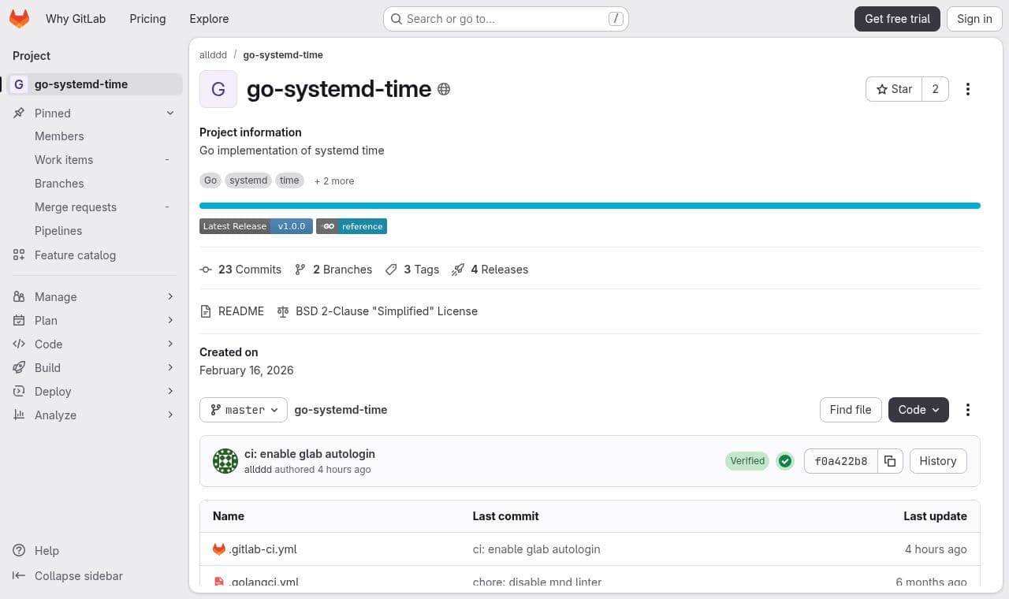The height and width of the screenshot is (599, 1009).
Task: Open the .gitlab-ci.yml file
Action: [262, 549]
